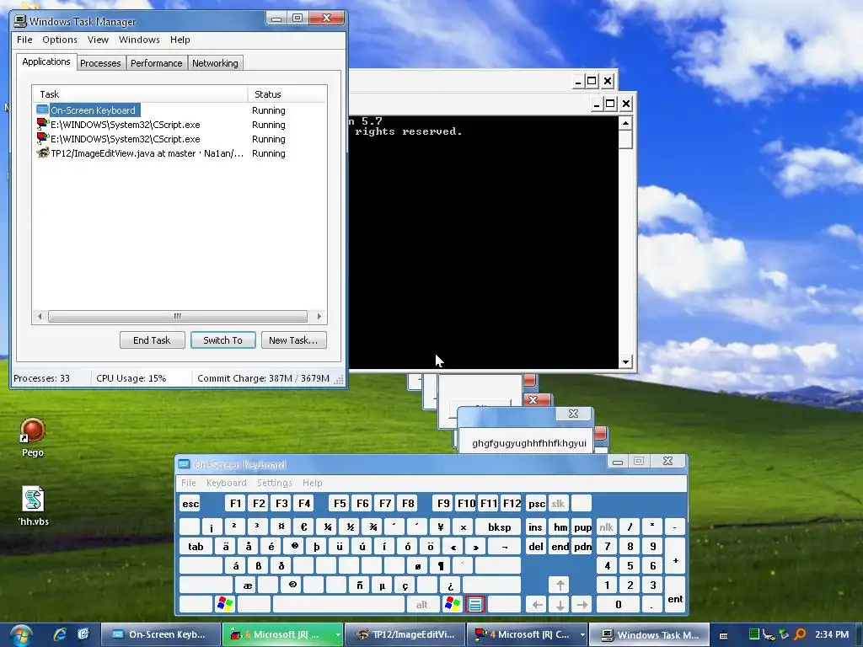Image resolution: width=863 pixels, height=647 pixels.
Task: Click the Windows Start orb
Action: coord(21,636)
